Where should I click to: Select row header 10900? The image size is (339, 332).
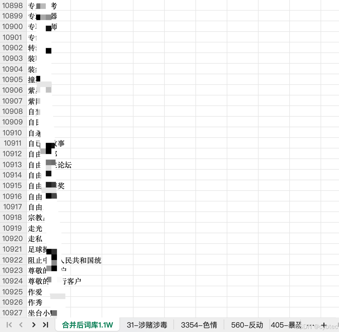13,27
